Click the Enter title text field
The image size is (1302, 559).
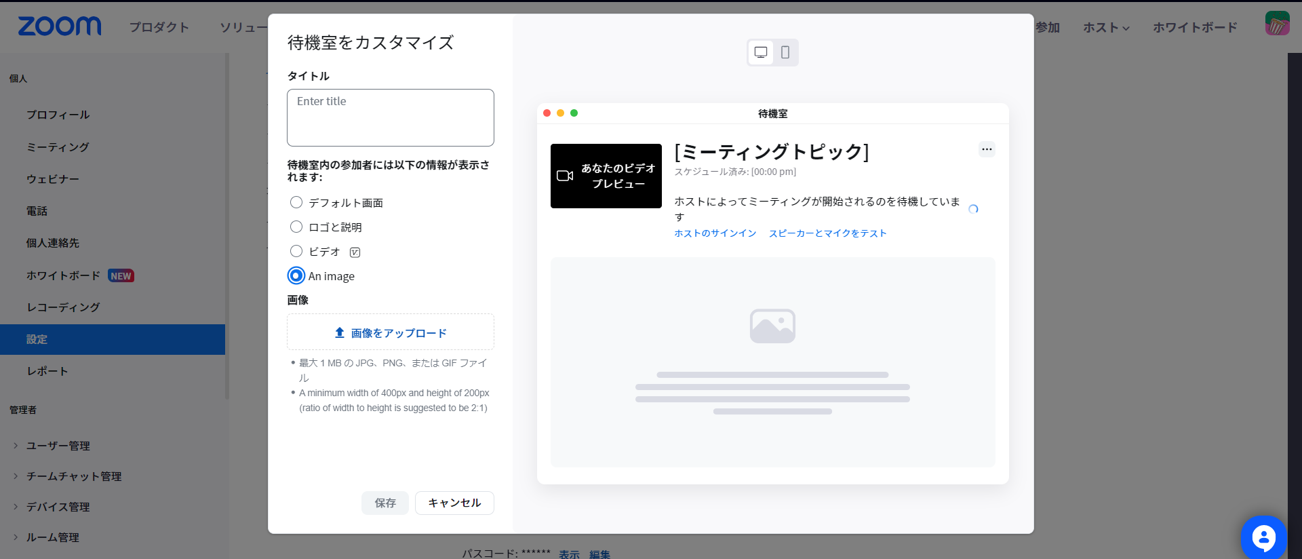391,117
